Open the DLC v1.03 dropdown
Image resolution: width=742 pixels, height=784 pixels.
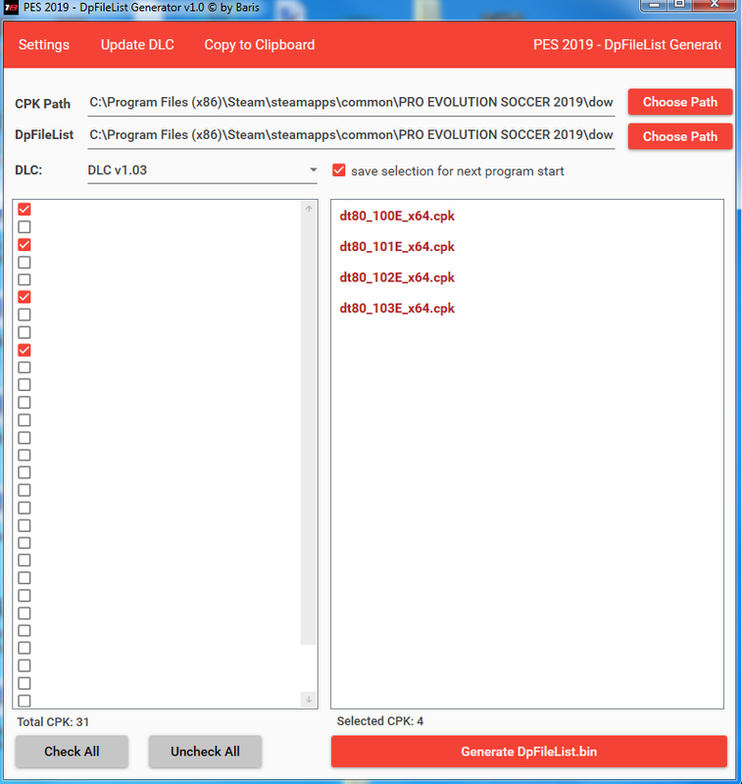pos(202,171)
